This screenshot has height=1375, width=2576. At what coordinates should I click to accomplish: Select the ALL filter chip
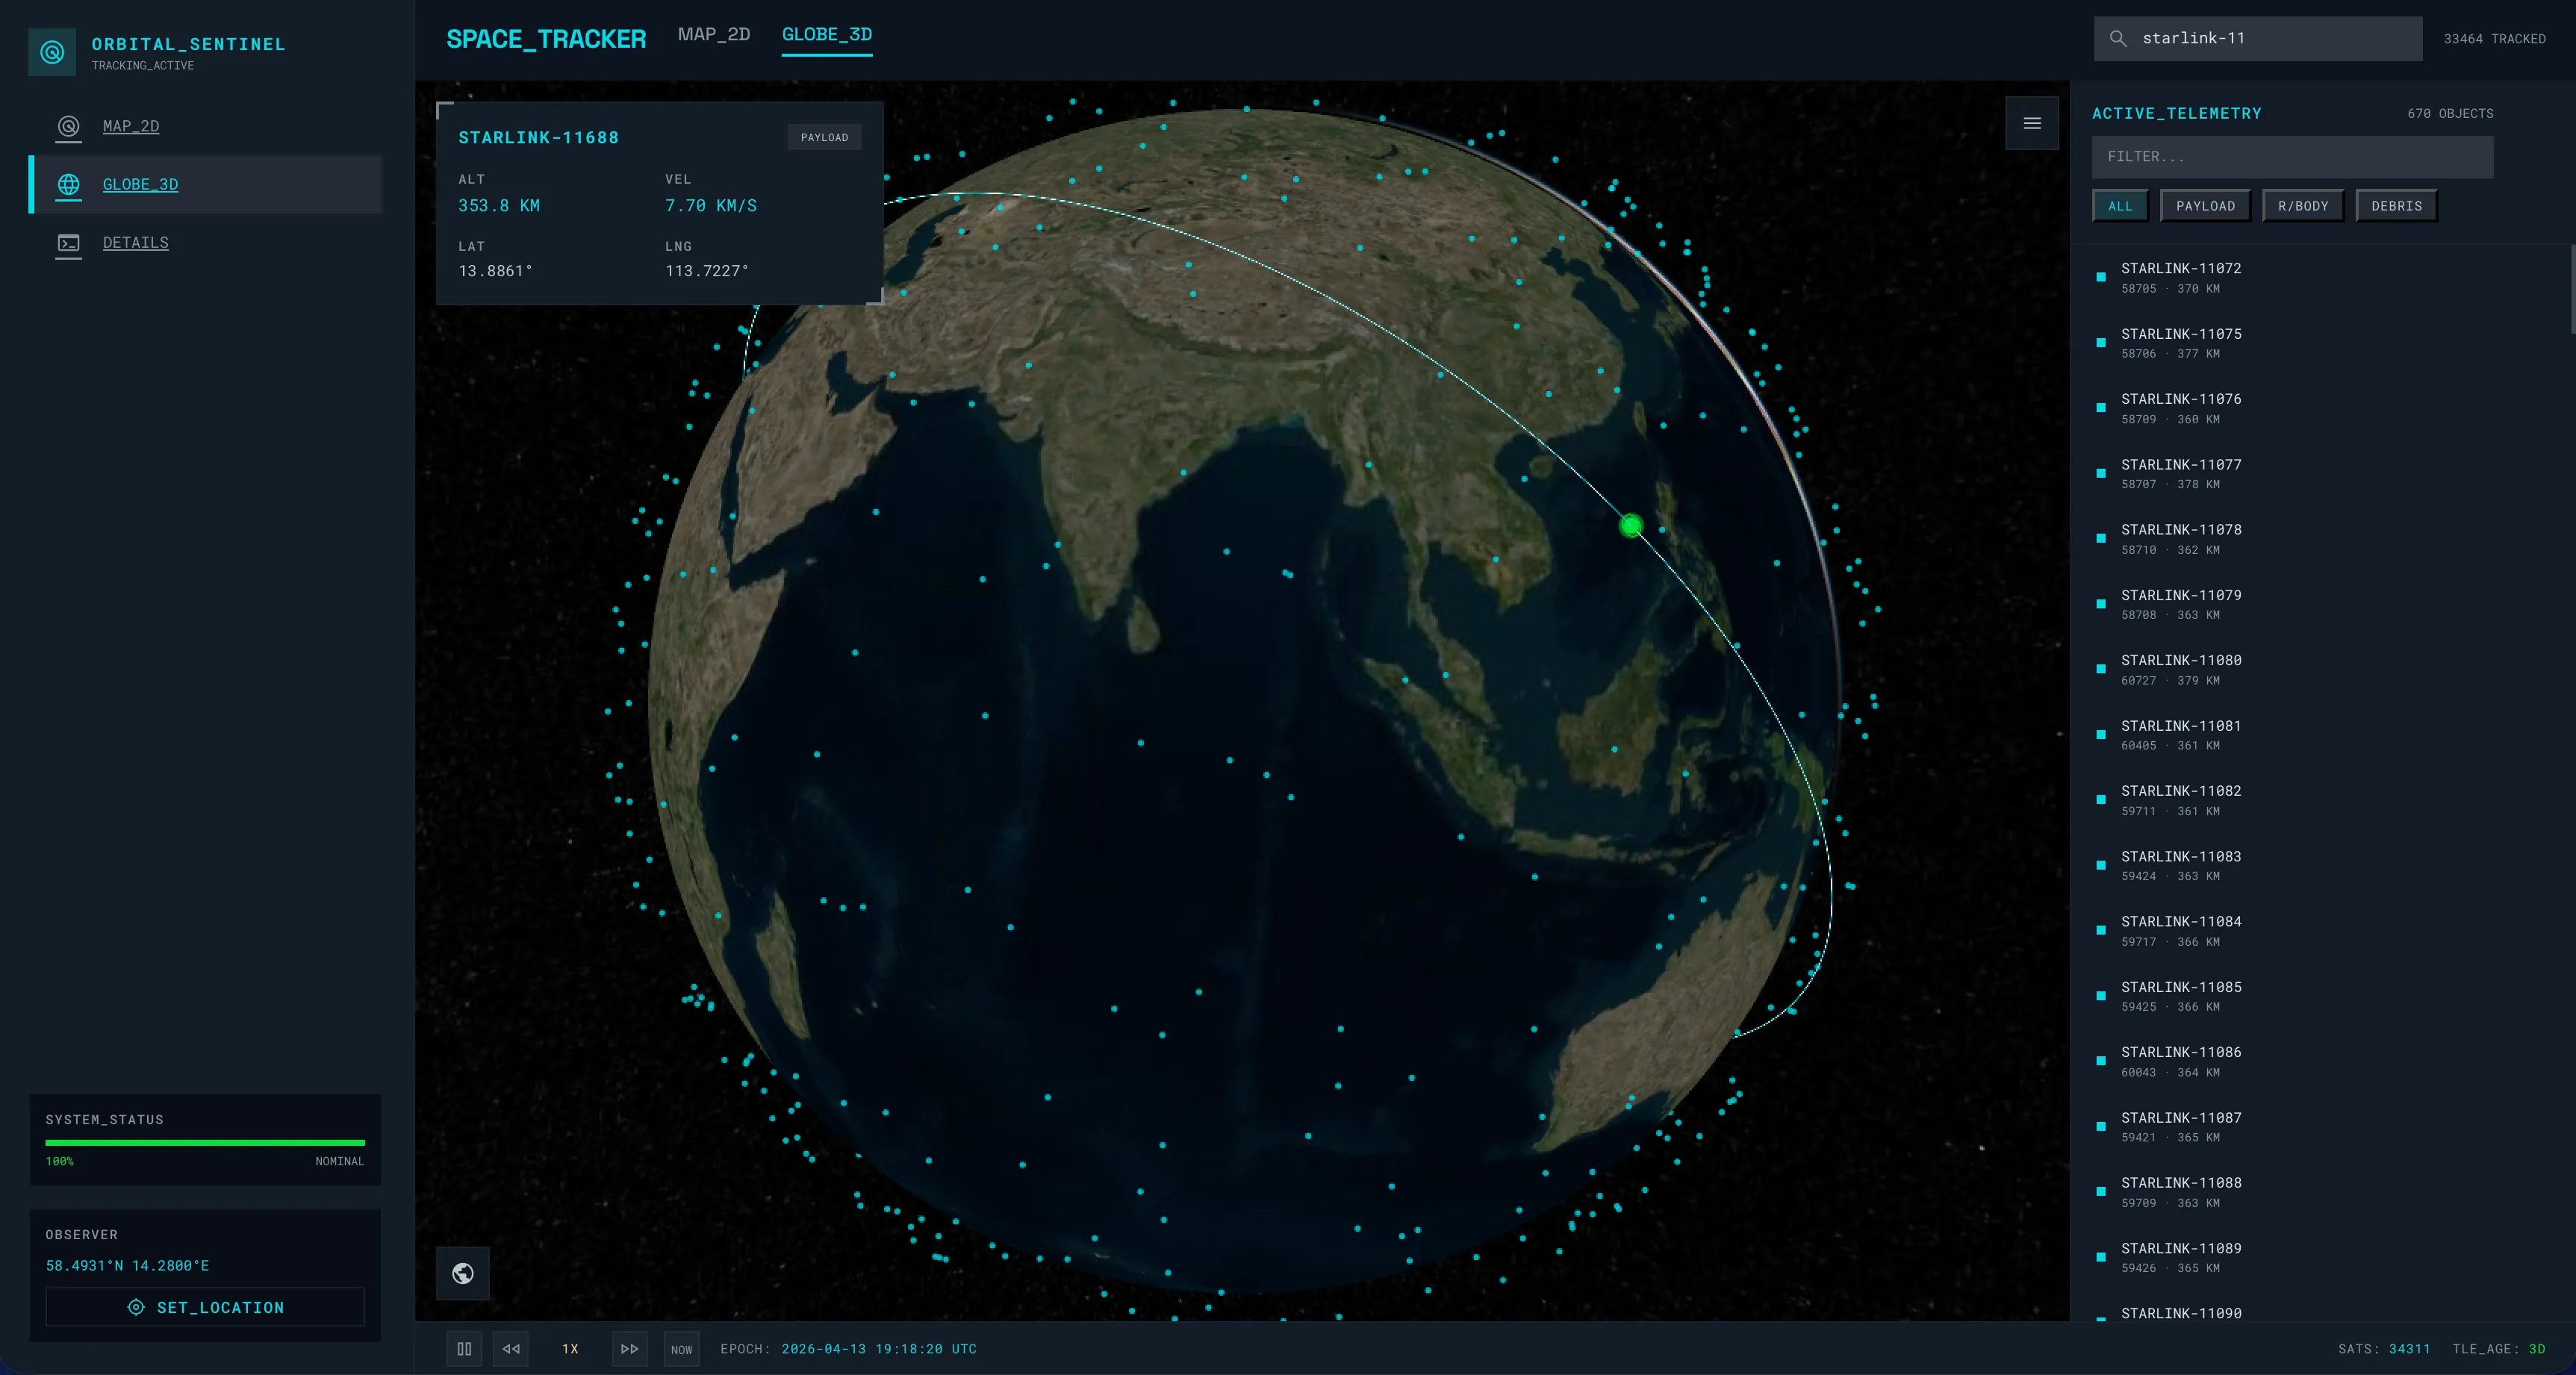(x=2120, y=206)
